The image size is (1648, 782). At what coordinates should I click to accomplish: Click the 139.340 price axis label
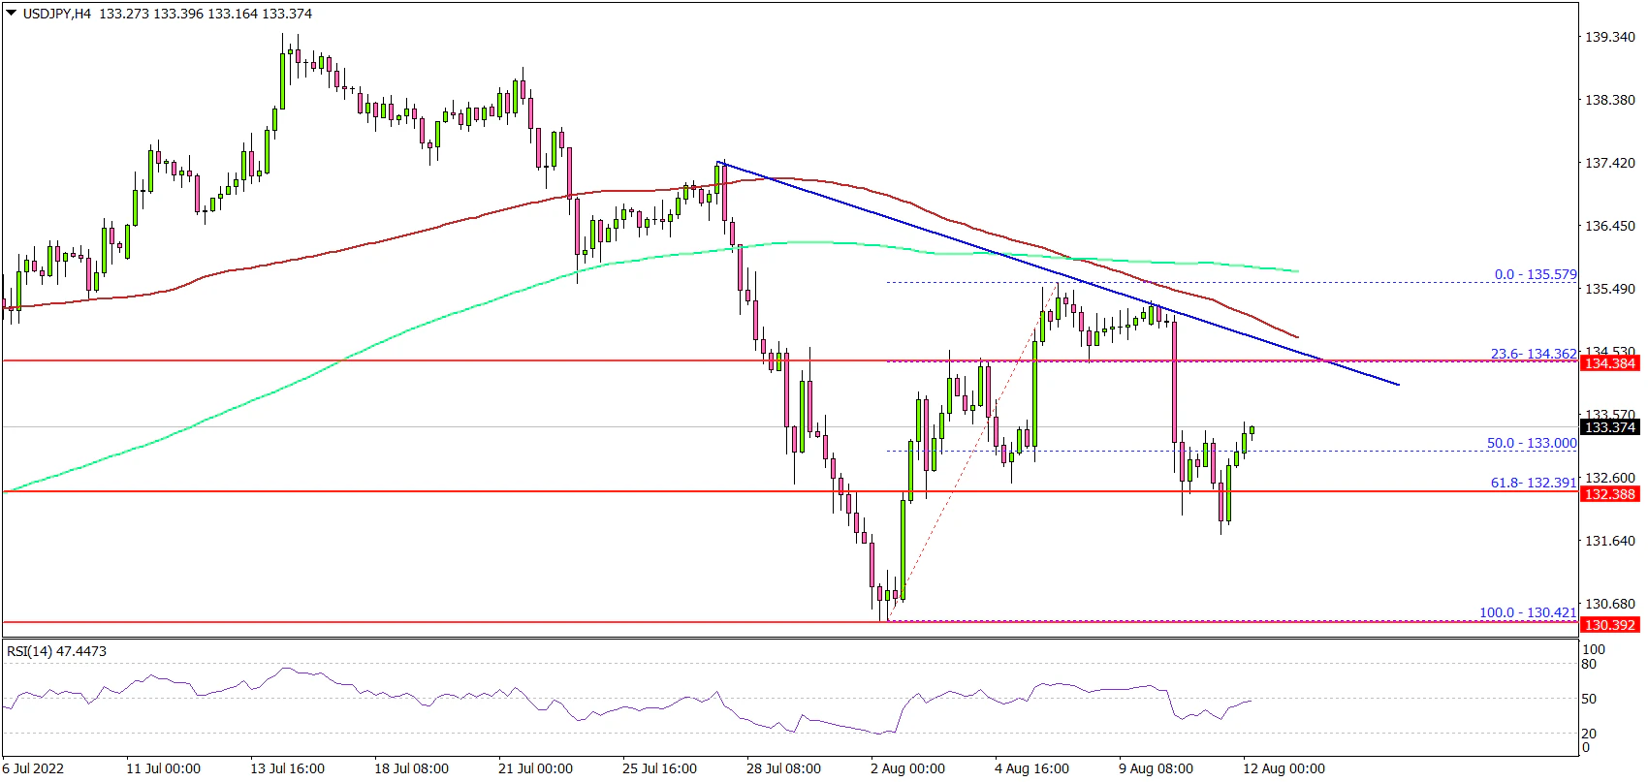coord(1609,37)
